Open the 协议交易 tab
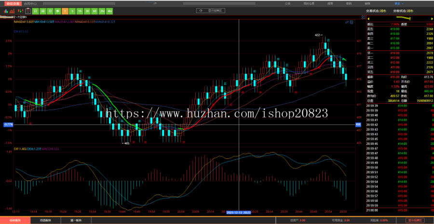Screen dimensions: 434x224 tap(13, 3)
